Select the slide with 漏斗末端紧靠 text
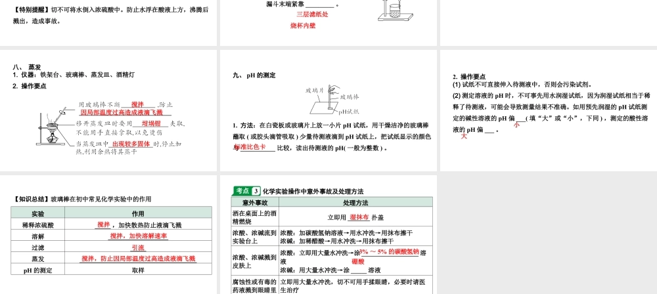Screen dimensions: 657x294 pos(328,23)
